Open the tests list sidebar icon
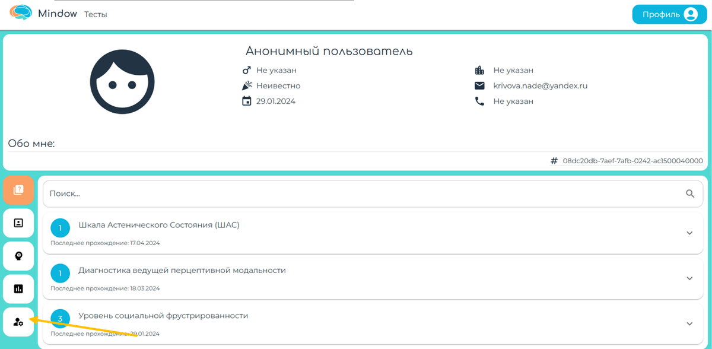Screen dimensions: 712x349 pos(18,191)
